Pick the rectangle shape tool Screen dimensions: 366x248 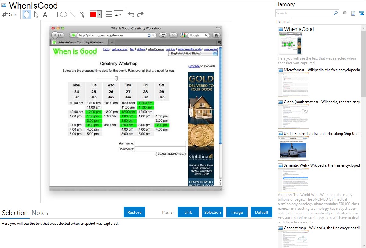(x=54, y=14)
